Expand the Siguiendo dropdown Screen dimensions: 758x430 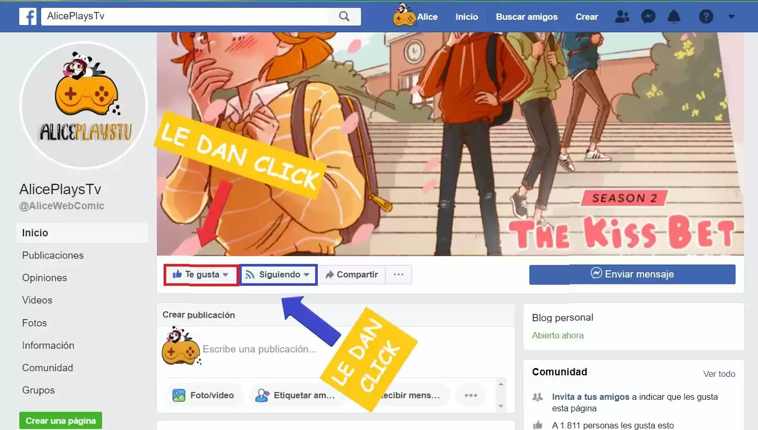click(x=306, y=275)
